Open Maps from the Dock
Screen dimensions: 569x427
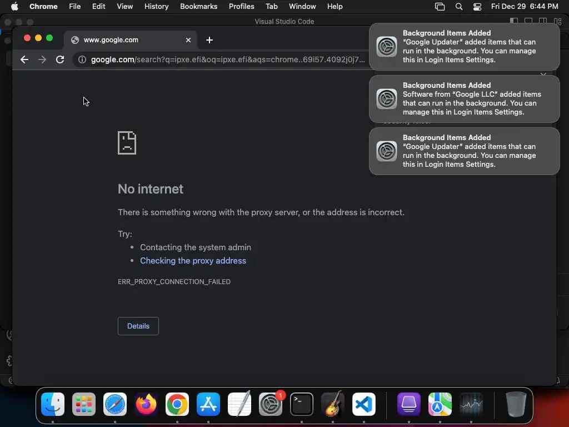pos(440,404)
